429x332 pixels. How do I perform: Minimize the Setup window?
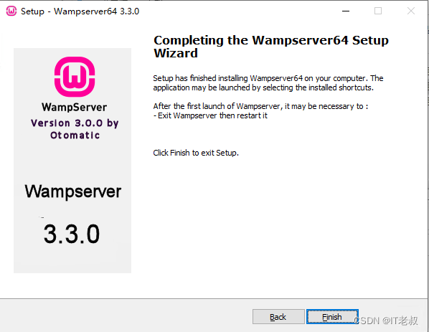pos(346,11)
